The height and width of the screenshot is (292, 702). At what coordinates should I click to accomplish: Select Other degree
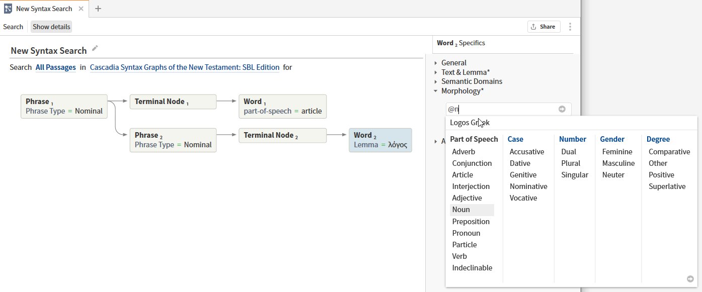658,163
